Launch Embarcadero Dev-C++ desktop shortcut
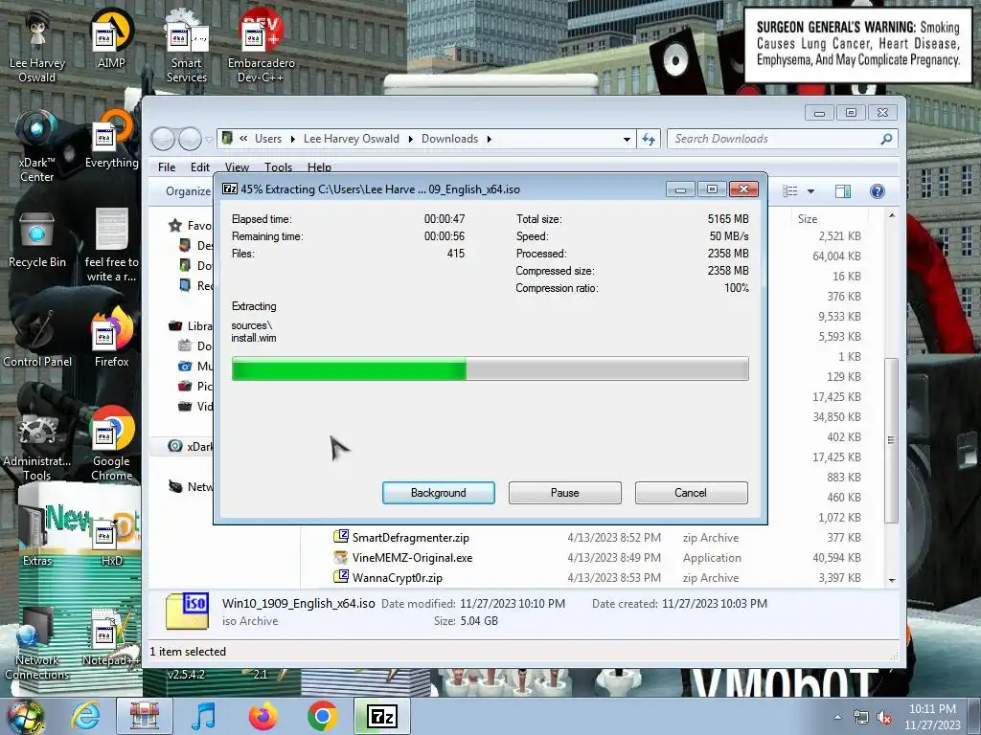981x735 pixels. 261,47
